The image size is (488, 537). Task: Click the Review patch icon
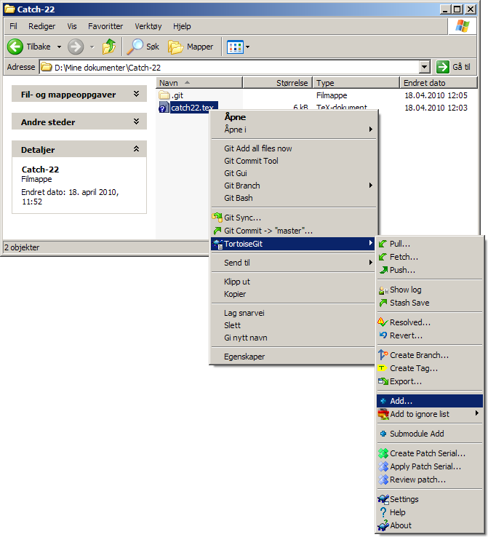pyautogui.click(x=383, y=480)
